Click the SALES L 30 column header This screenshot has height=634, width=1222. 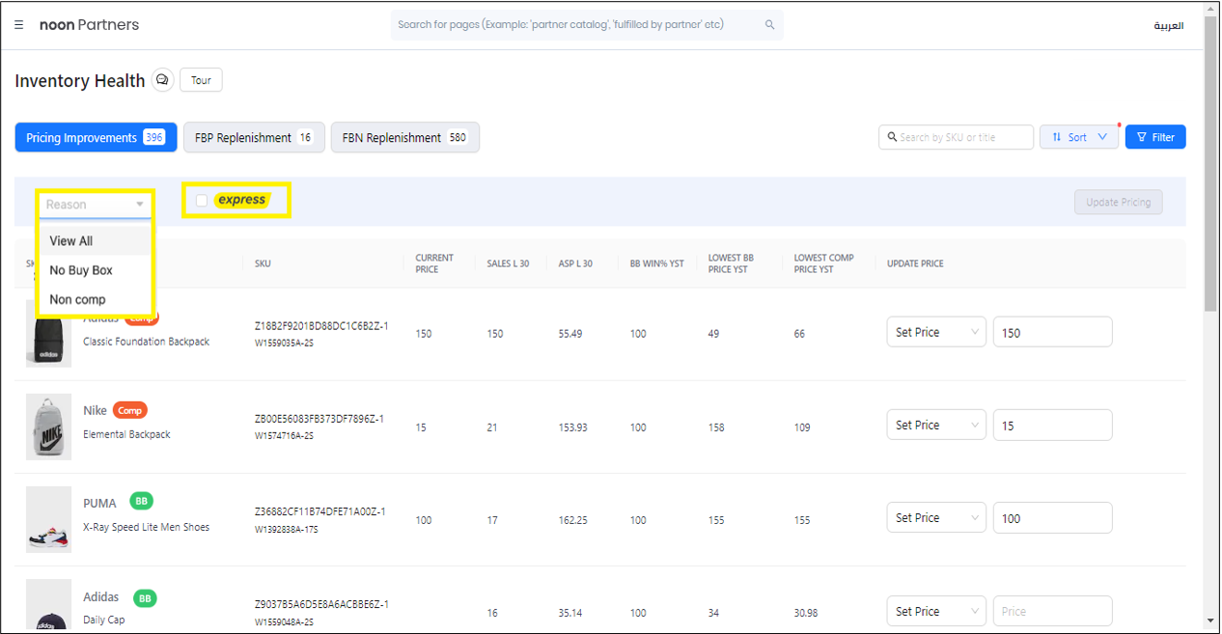click(508, 263)
